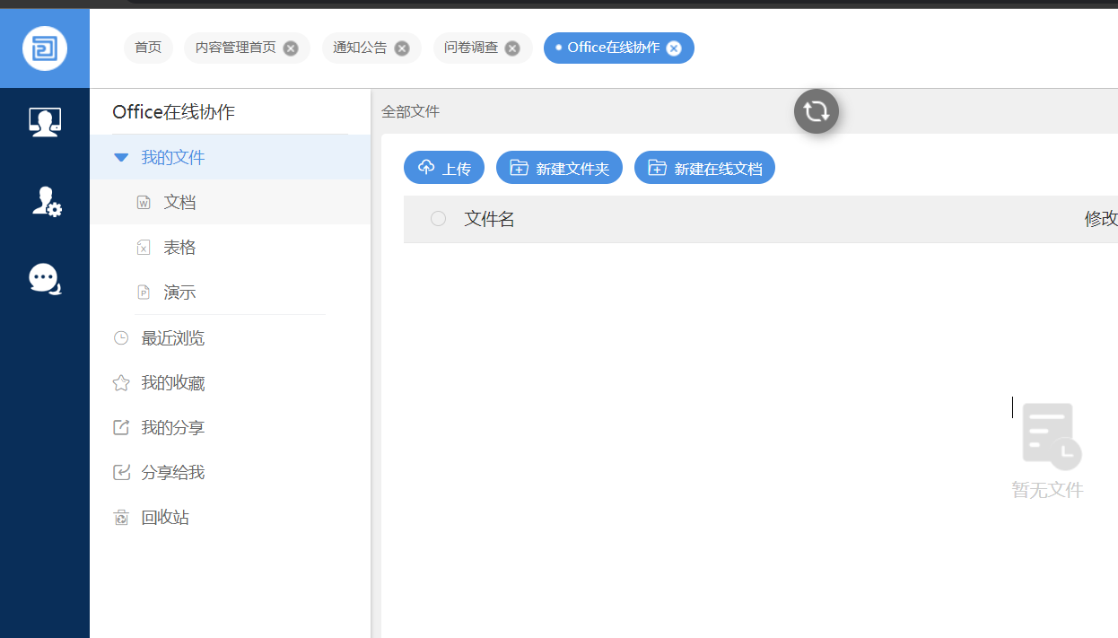
Task: Switch to the 内容管理首页 tab
Action: (247, 48)
